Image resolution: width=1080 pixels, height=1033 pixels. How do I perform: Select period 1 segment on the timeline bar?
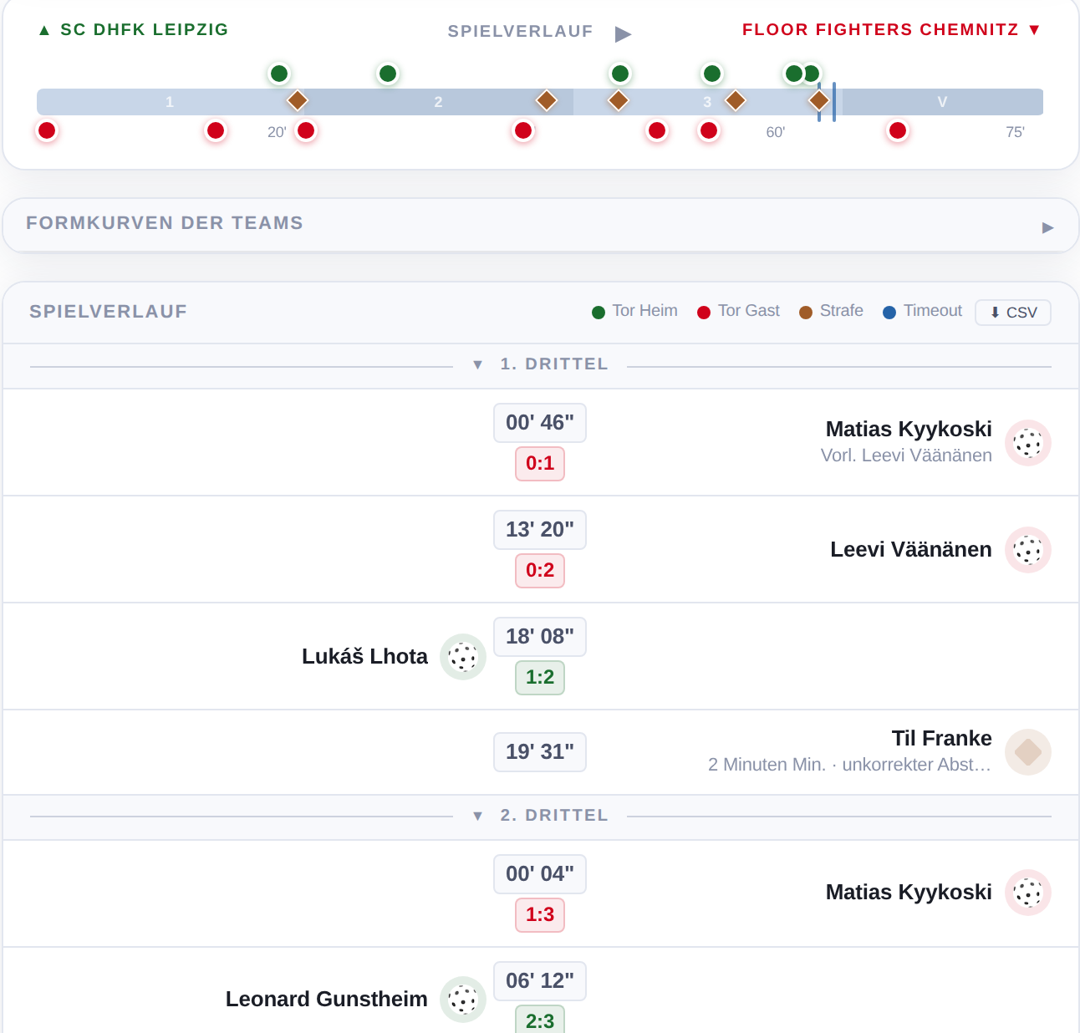[170, 102]
